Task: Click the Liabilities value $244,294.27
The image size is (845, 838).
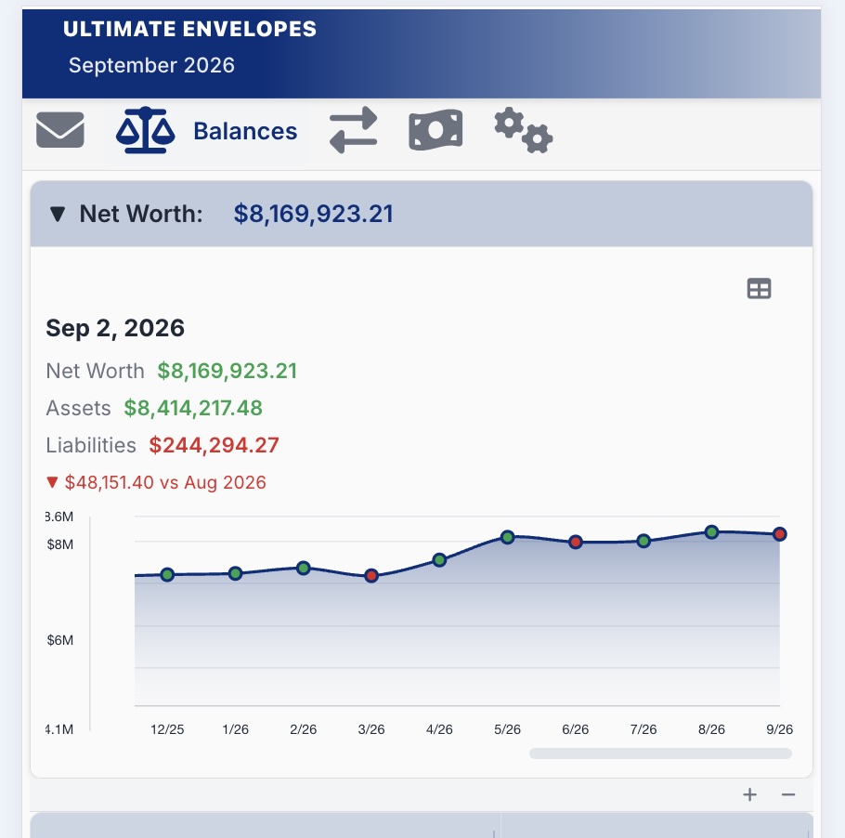Action: pyautogui.click(x=214, y=445)
